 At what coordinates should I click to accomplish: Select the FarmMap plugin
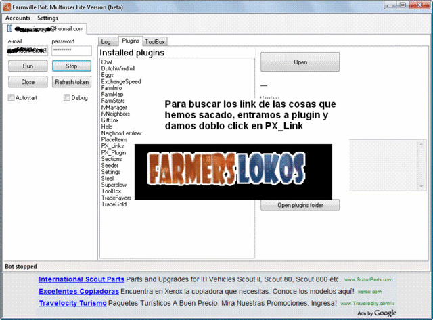click(112, 95)
